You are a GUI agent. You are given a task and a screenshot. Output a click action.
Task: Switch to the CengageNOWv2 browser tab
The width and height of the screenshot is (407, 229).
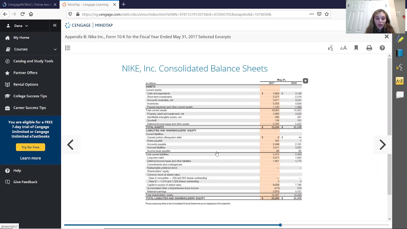[29, 4]
